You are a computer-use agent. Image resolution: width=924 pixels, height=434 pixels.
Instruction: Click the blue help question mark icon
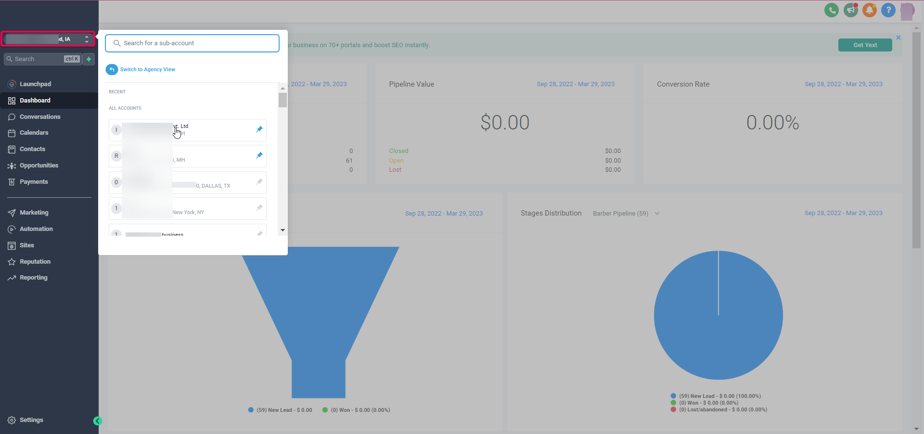point(888,10)
